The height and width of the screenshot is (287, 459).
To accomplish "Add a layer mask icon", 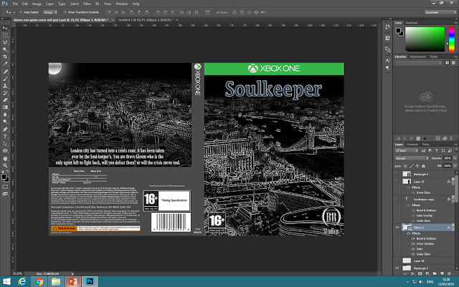I will tap(420, 274).
